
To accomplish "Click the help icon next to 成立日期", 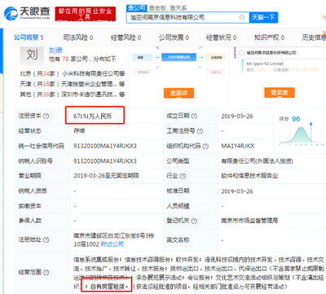I will click(194, 116).
